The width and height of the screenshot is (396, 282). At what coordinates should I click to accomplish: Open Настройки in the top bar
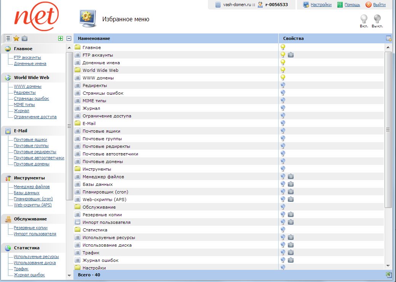pyautogui.click(x=321, y=5)
